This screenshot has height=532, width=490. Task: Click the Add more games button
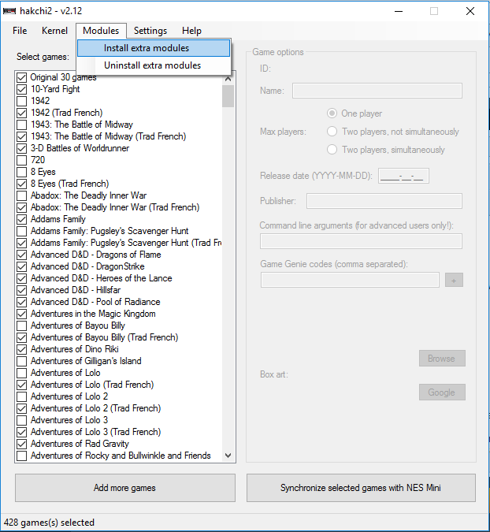point(125,488)
